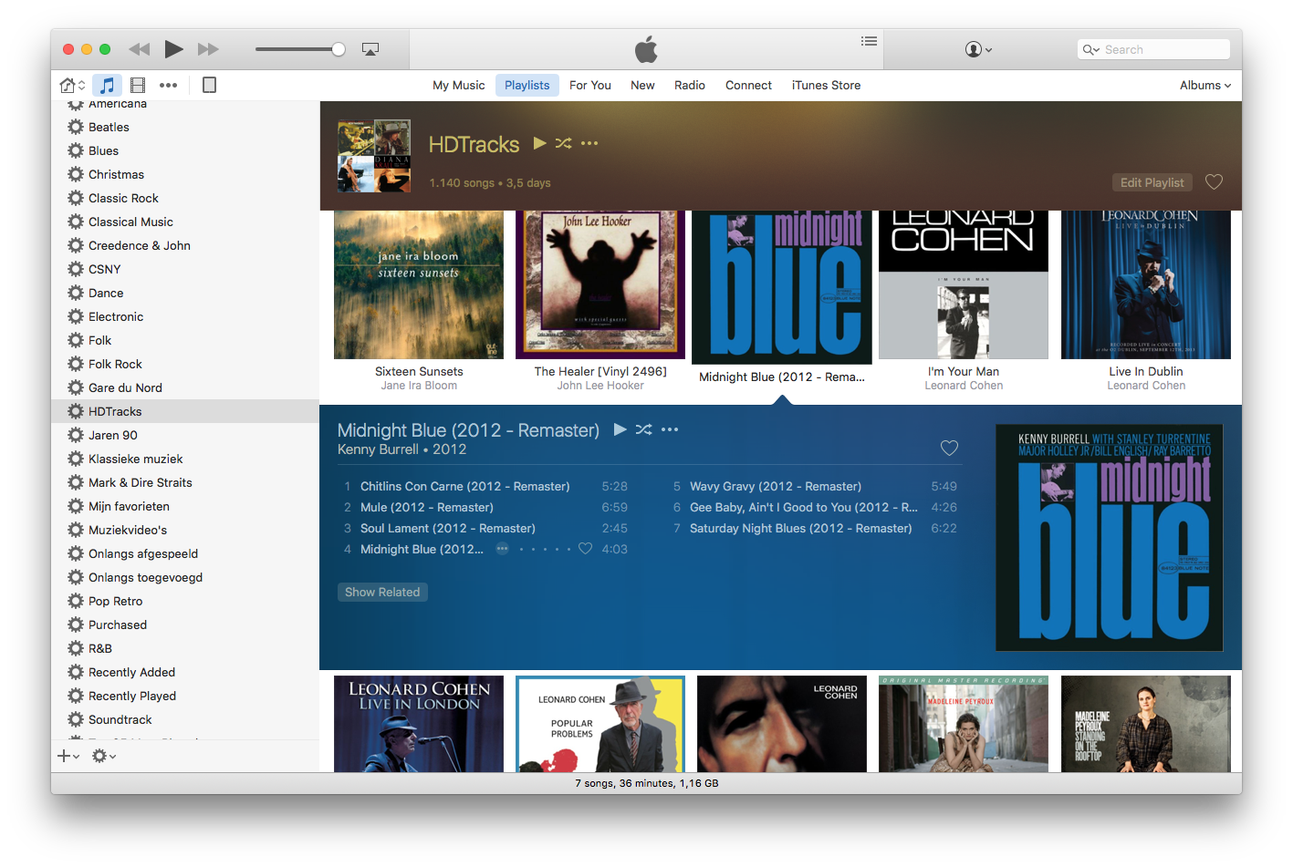Image resolution: width=1293 pixels, height=867 pixels.
Task: Click the Folk Rock playlist gear icon
Action: (x=76, y=364)
